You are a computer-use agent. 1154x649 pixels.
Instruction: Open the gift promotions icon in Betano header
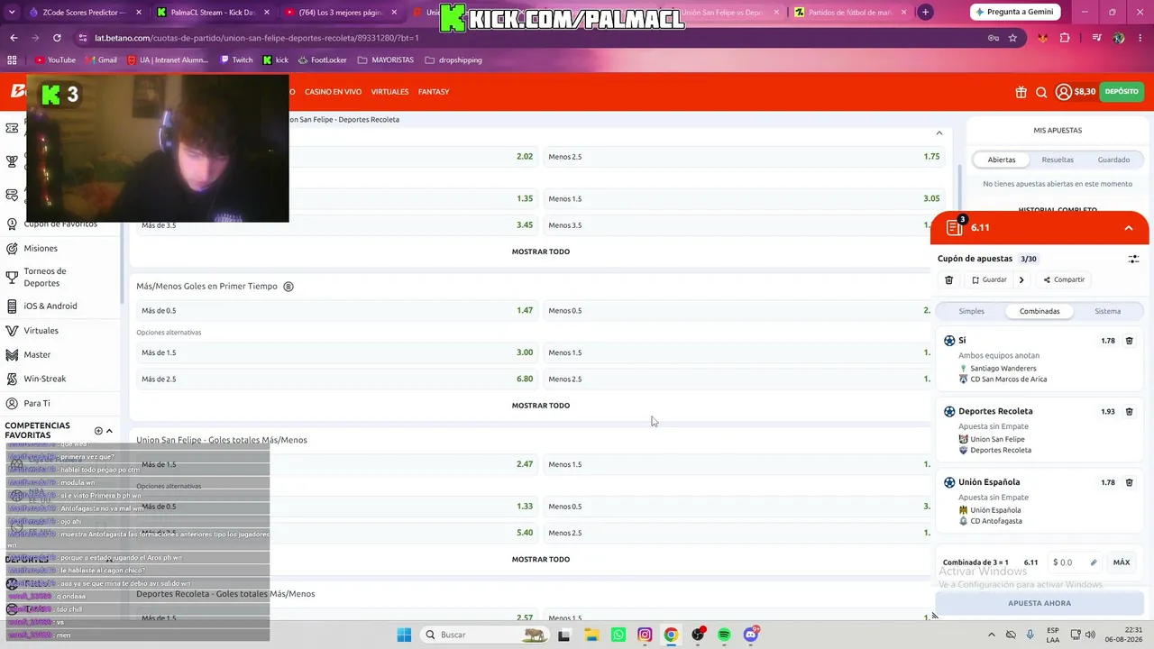[1021, 92]
